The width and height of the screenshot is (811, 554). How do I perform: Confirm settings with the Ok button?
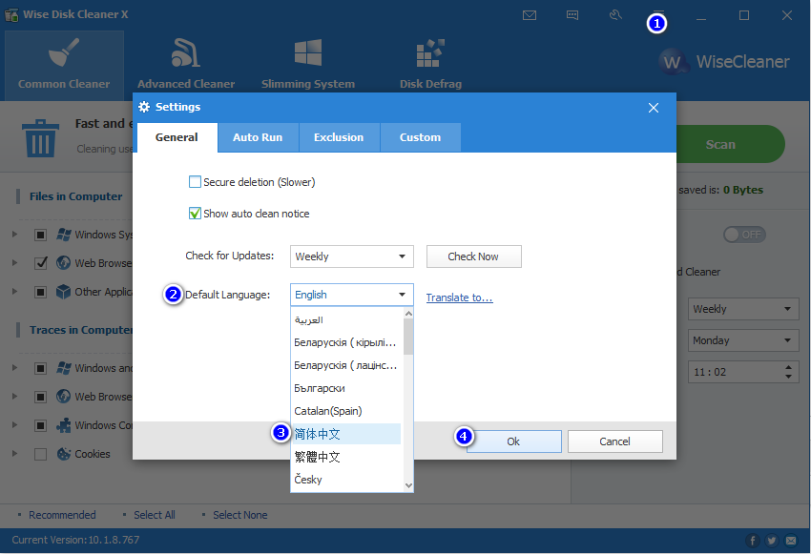coord(513,441)
